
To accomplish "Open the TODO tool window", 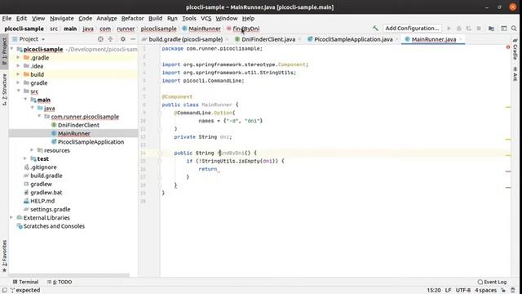I will tap(60, 282).
